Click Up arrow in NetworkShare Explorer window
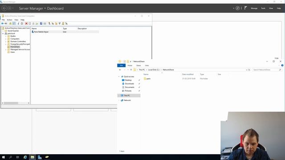The height and width of the screenshot is (160, 285). coord(131,70)
